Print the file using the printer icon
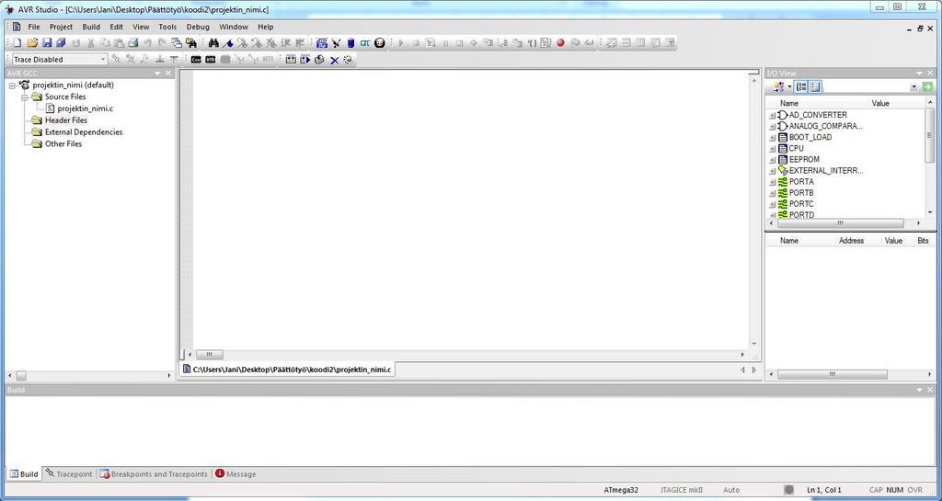 (x=132, y=42)
